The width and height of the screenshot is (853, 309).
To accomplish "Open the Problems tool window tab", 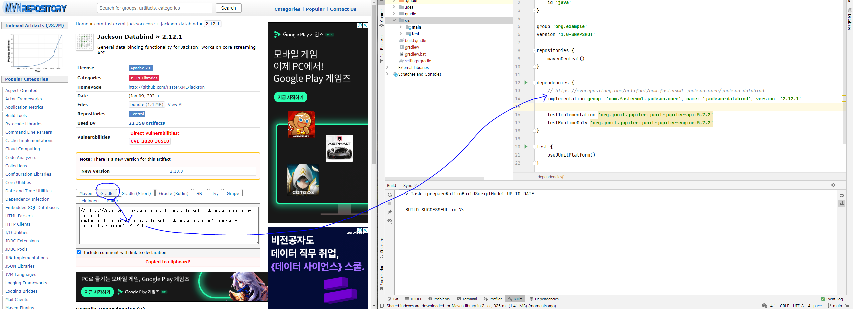I will click(x=439, y=299).
